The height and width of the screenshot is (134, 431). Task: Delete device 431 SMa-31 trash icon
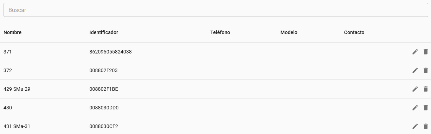pos(426,126)
